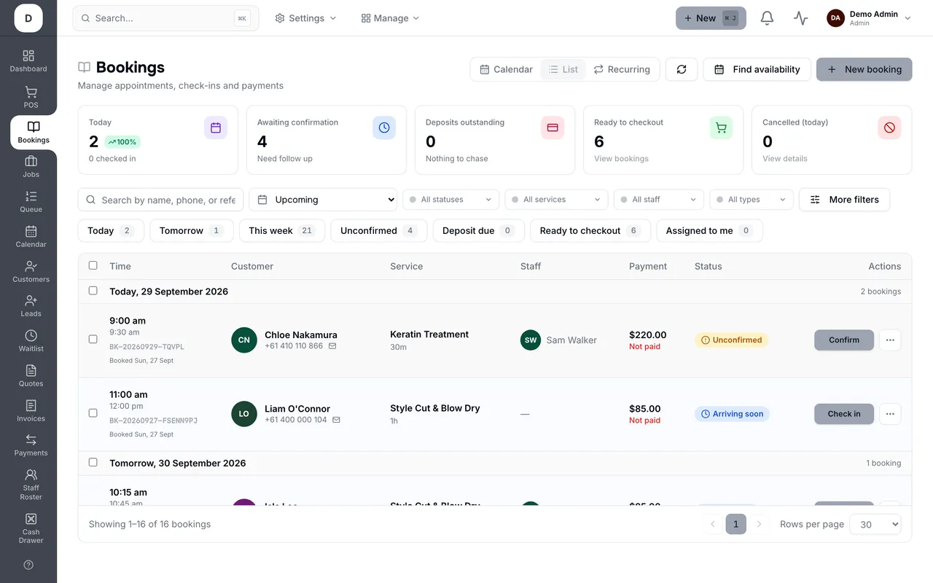Go to Jobs in the sidebar

[31, 167]
